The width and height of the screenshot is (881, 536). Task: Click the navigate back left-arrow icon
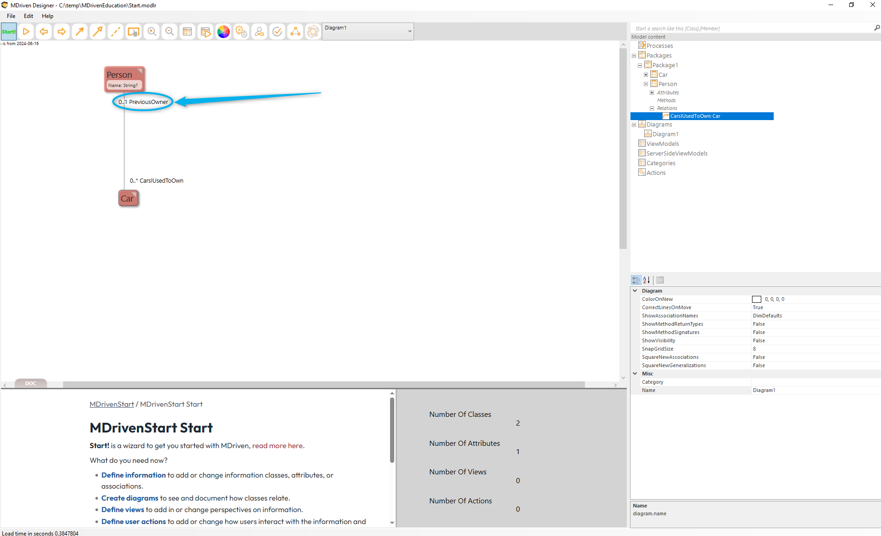coord(44,32)
